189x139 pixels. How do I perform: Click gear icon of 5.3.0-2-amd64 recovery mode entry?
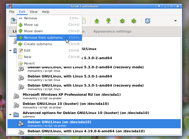pos(21,69)
